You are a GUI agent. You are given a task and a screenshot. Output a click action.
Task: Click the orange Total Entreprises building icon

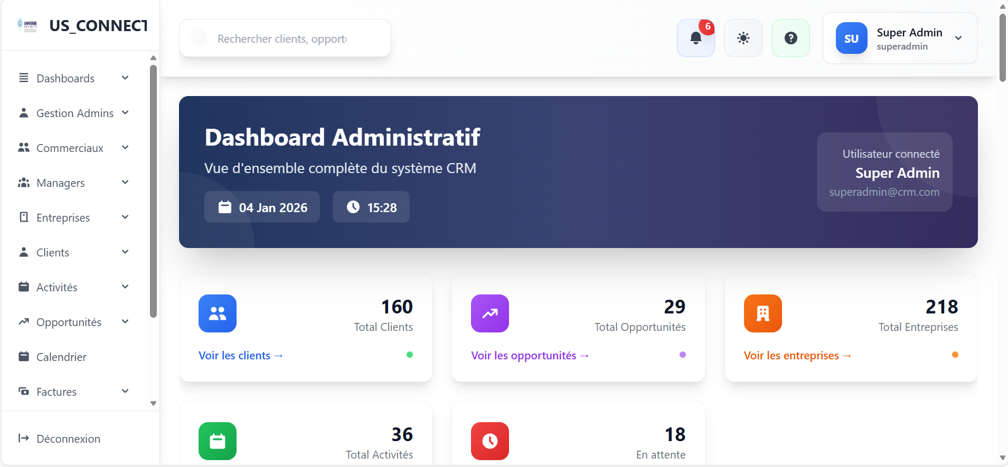click(762, 313)
